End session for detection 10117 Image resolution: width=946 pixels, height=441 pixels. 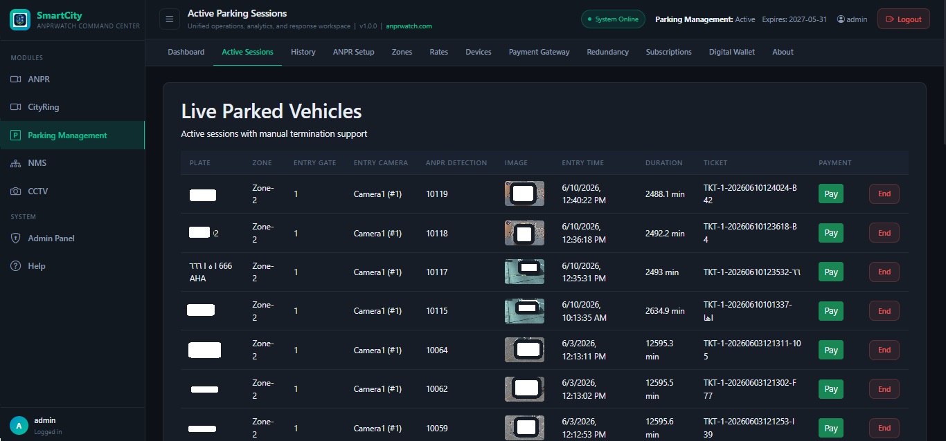pos(884,272)
